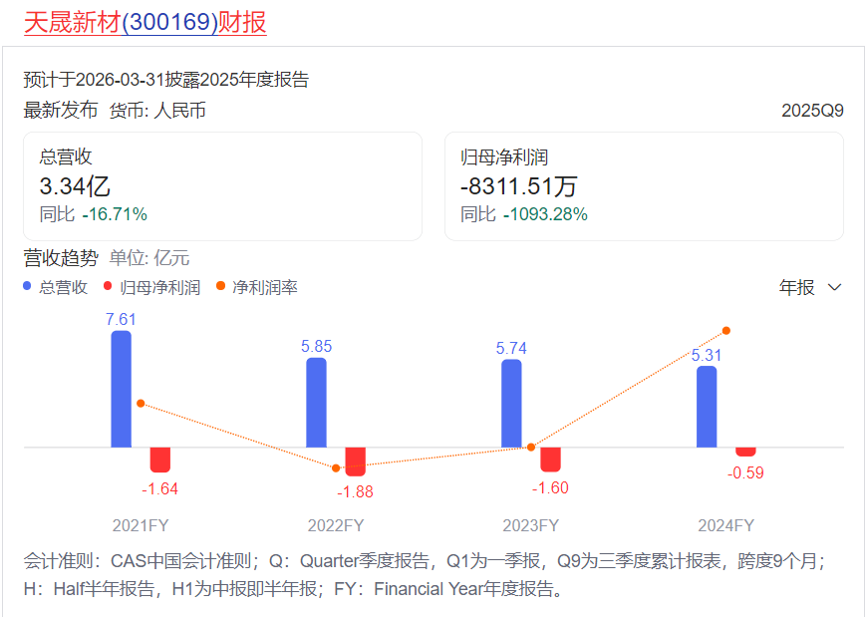Viewport: 865px width, 617px height.
Task: Toggle the 净利润率 legend item
Action: pyautogui.click(x=257, y=287)
